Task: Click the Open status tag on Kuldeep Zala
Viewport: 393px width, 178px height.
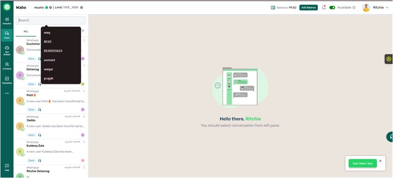Action: point(31,161)
